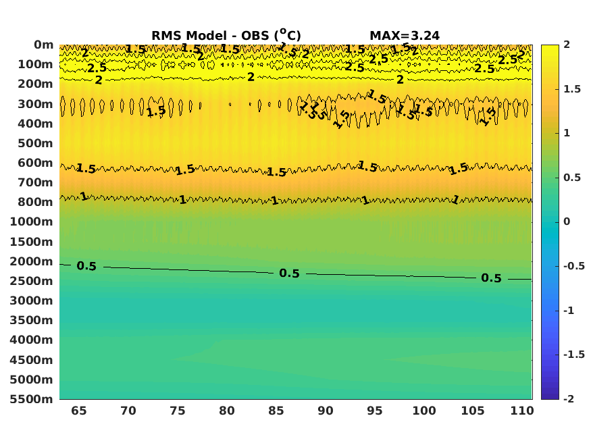Click the '95' x-axis tick label
591x443 pixels.
tap(375, 411)
